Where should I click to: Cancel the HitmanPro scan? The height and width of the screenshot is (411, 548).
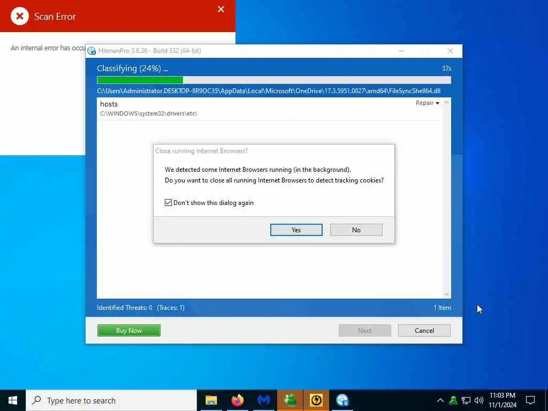(424, 331)
